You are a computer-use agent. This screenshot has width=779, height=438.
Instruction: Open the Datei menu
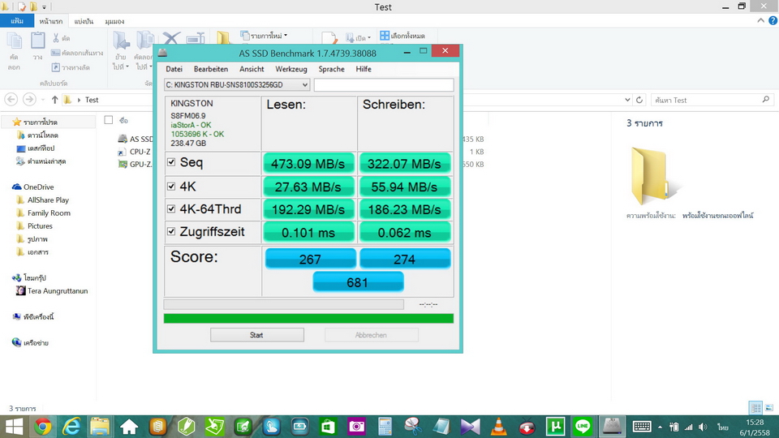point(174,69)
